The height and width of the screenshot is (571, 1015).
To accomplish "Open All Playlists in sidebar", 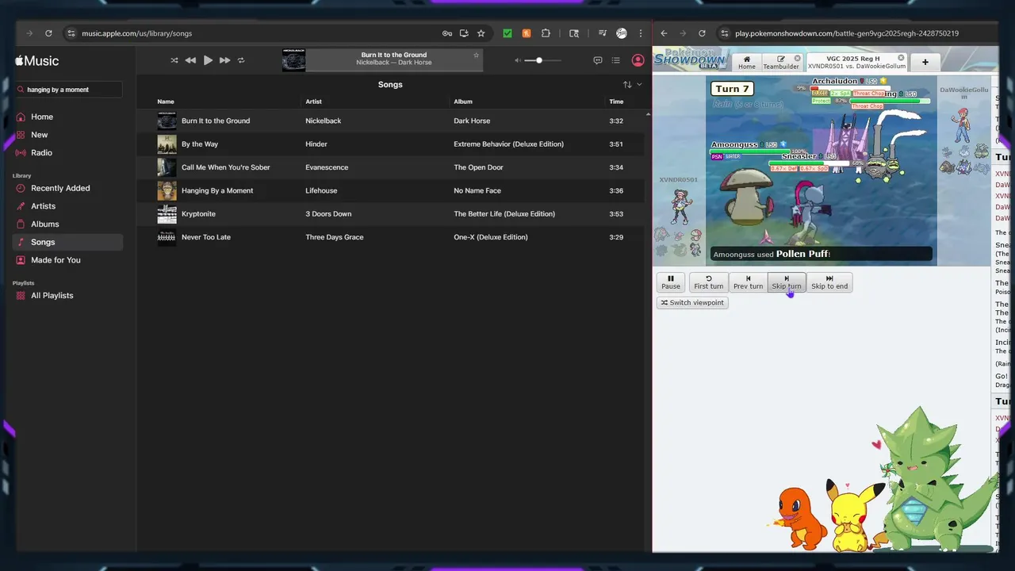I will (x=52, y=295).
